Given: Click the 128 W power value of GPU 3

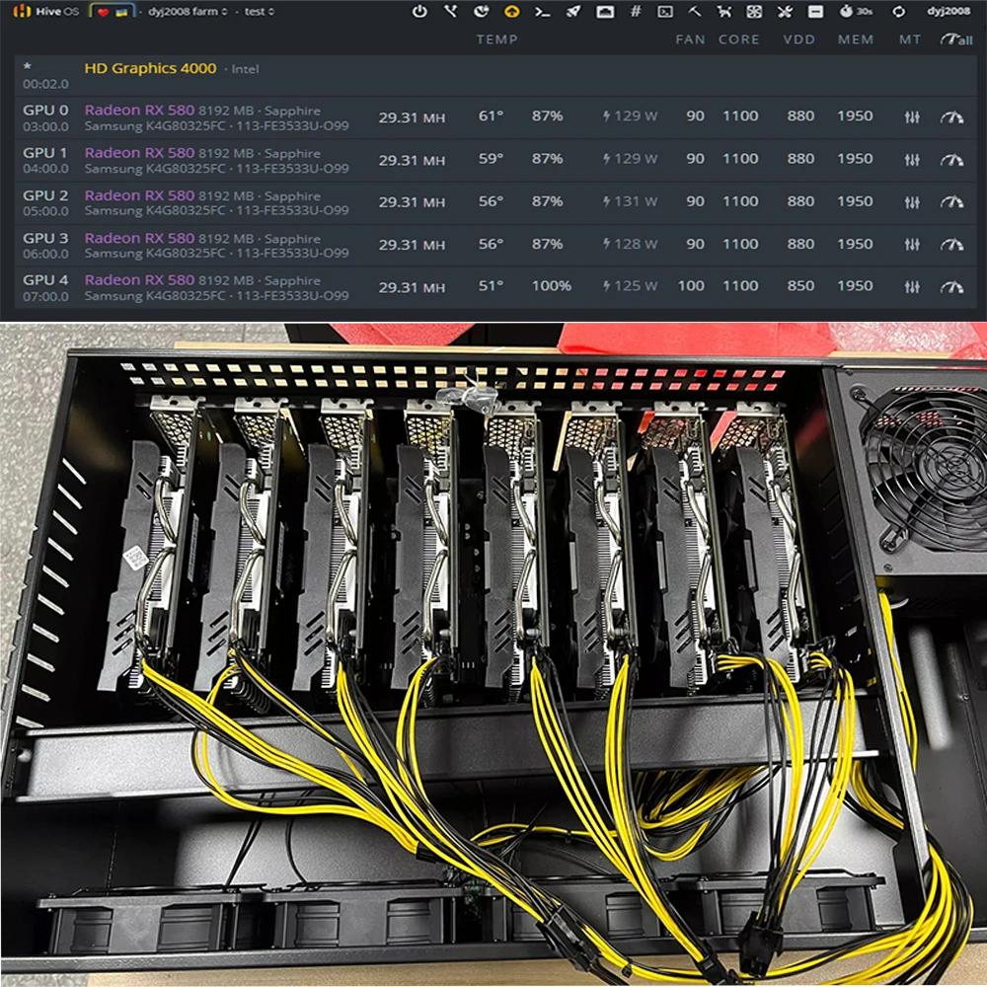Looking at the screenshot, I should pyautogui.click(x=630, y=244).
